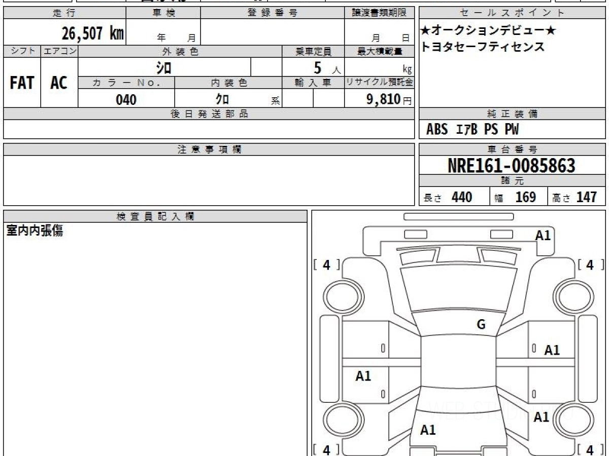Click the 車検 column header
This screenshot has height=456, width=609.
tap(163, 13)
